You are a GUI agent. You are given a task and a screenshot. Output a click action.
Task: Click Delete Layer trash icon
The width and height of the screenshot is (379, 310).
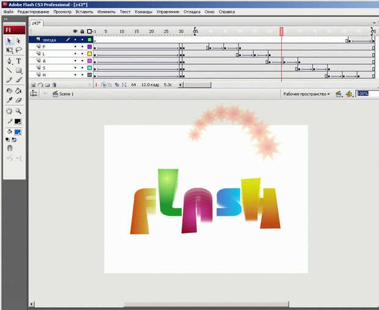point(54,85)
